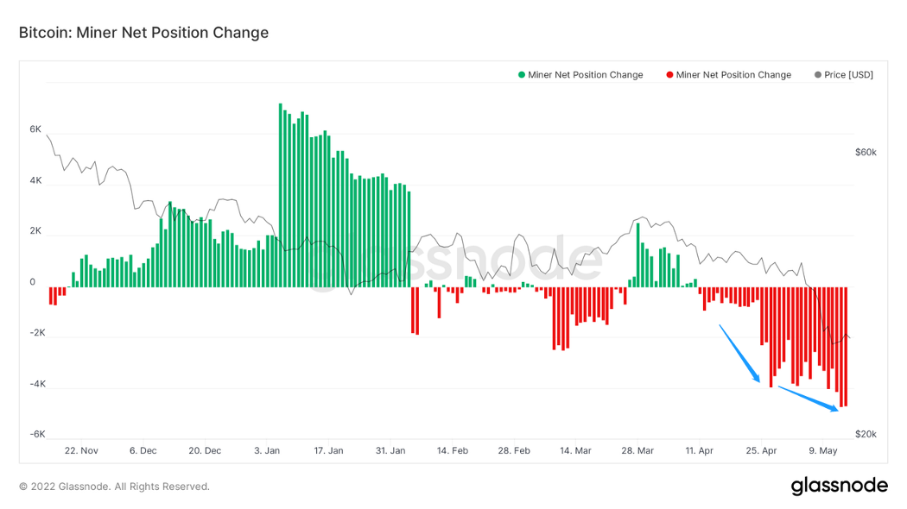Viewport: 907px width, 509px height.
Task: Select the chart title Bitcoin: Miner Net Position Change
Action: pos(143,33)
